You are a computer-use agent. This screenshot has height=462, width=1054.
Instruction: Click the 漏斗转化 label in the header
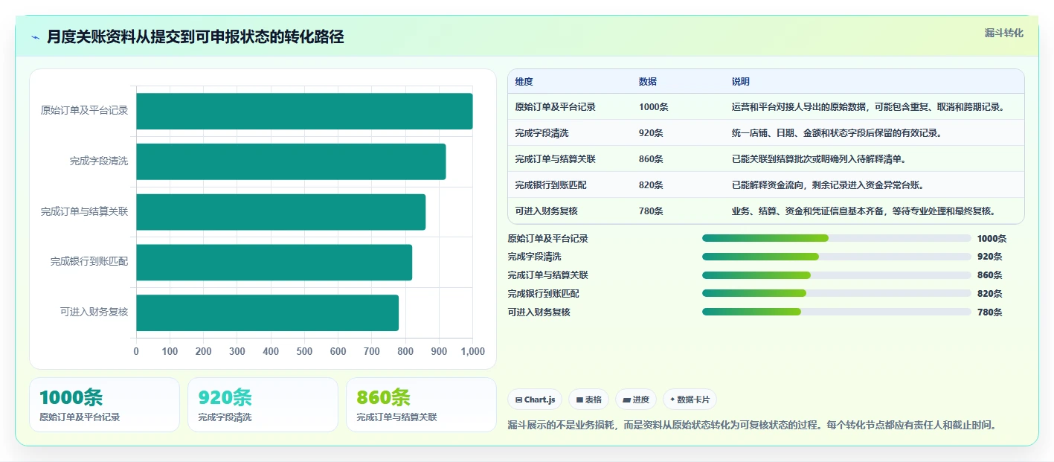[x=1003, y=33]
